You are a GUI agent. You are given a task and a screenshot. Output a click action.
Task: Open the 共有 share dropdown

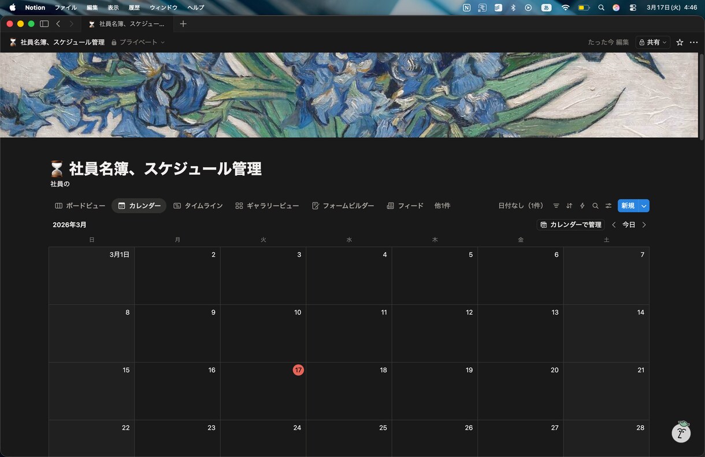[x=653, y=42]
